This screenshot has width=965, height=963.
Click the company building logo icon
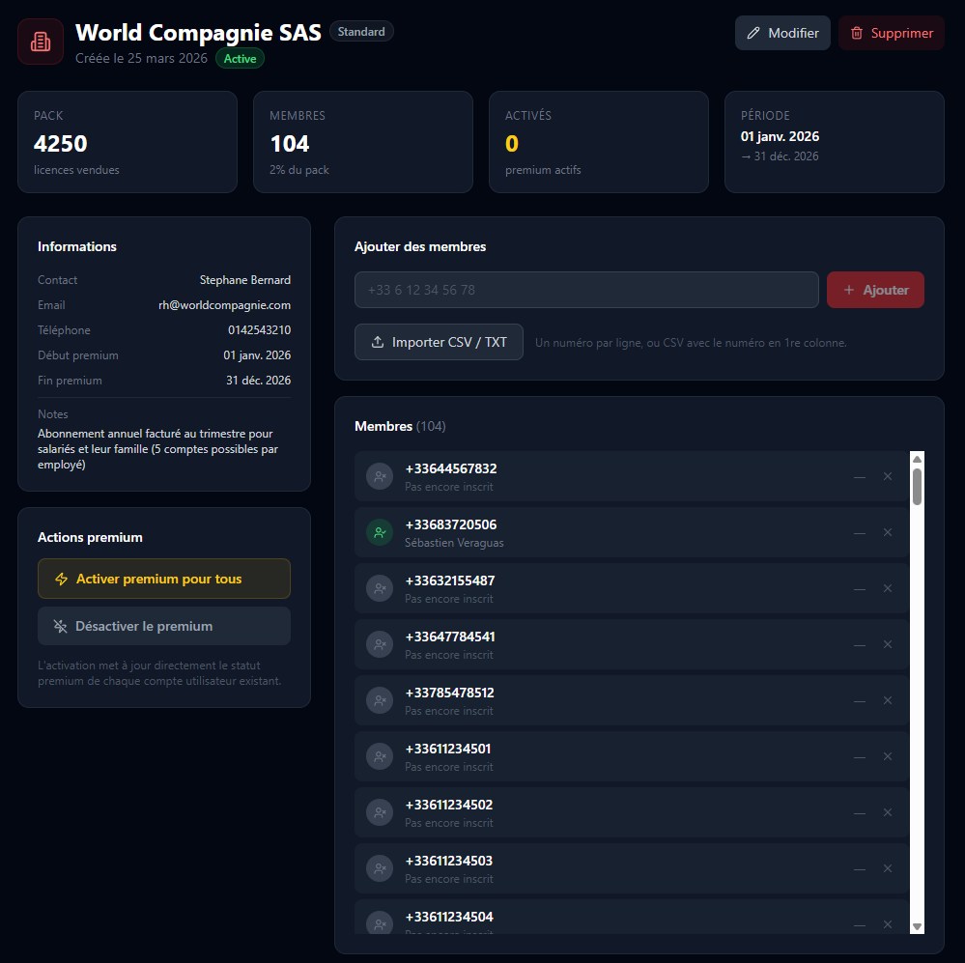pyautogui.click(x=41, y=42)
